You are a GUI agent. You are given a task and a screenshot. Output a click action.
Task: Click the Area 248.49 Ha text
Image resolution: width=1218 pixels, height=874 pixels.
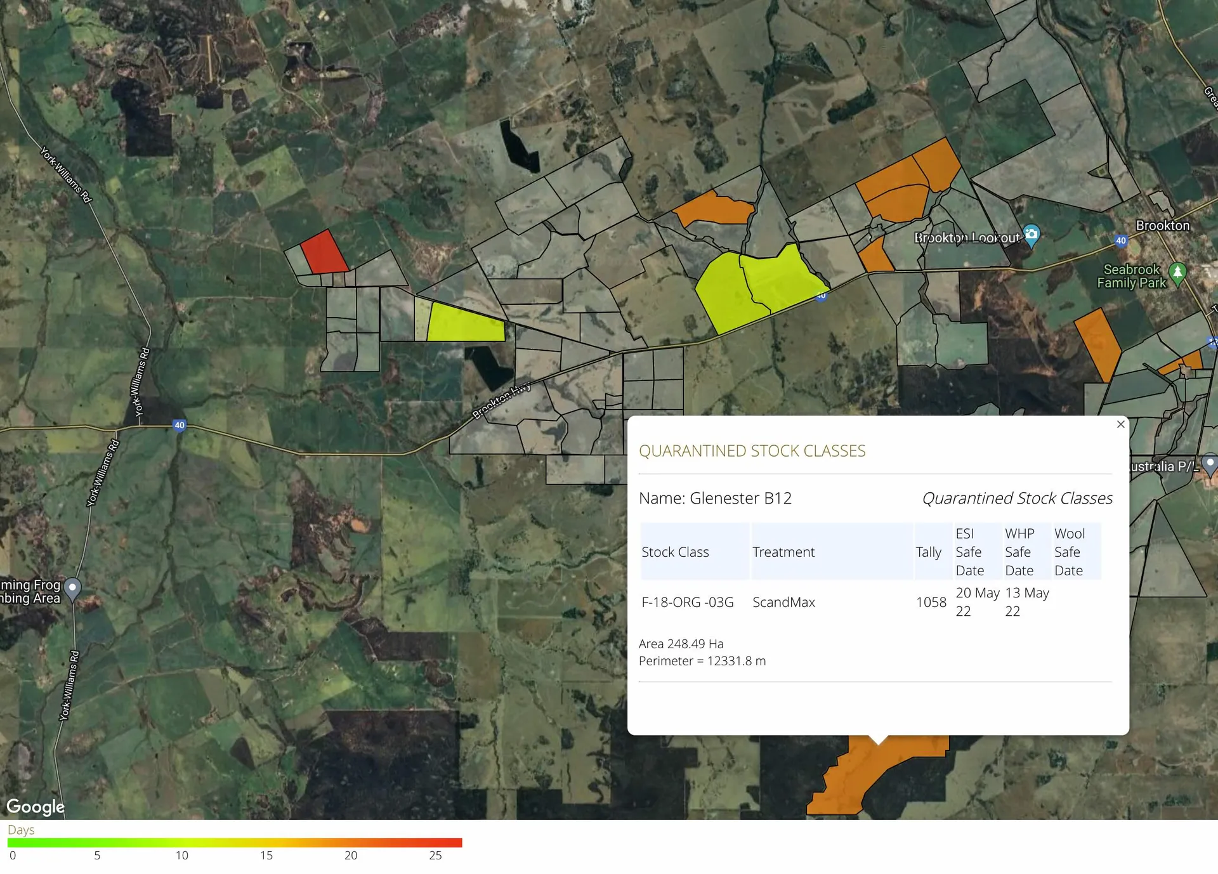click(x=681, y=644)
